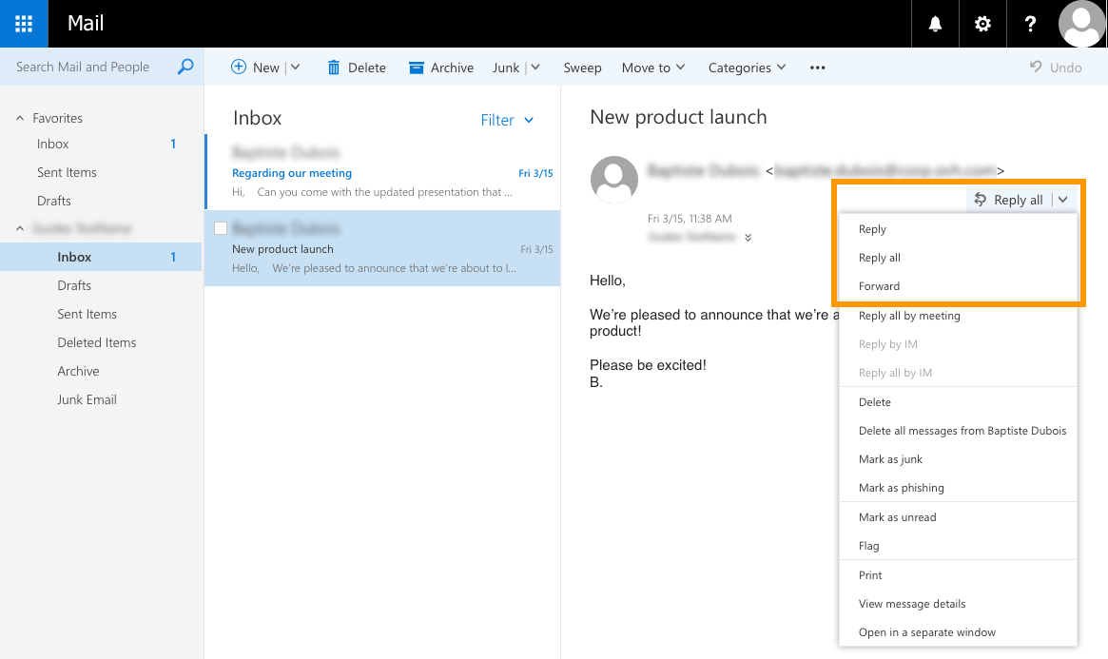Viewport: 1108px width, 659px height.
Task: Choose Mark as unread in the menu
Action: pyautogui.click(x=897, y=517)
